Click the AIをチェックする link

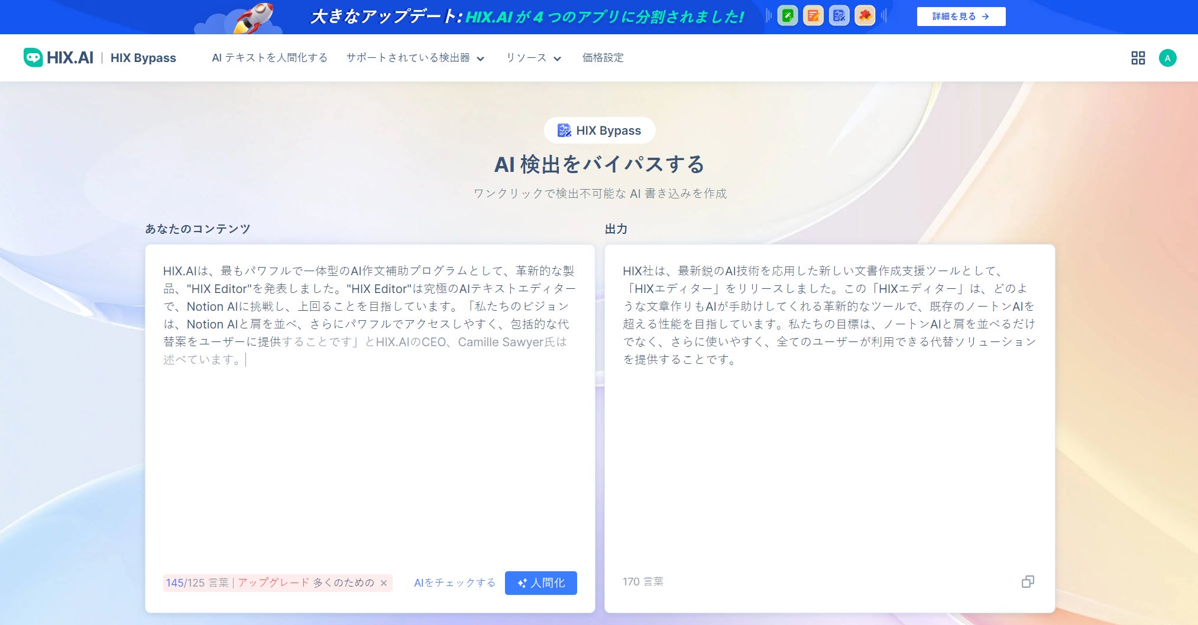tap(455, 582)
